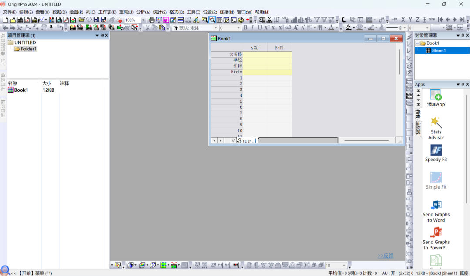This screenshot has height=276, width=470.
Task: Launch the Stats Advisor app
Action: point(436,128)
